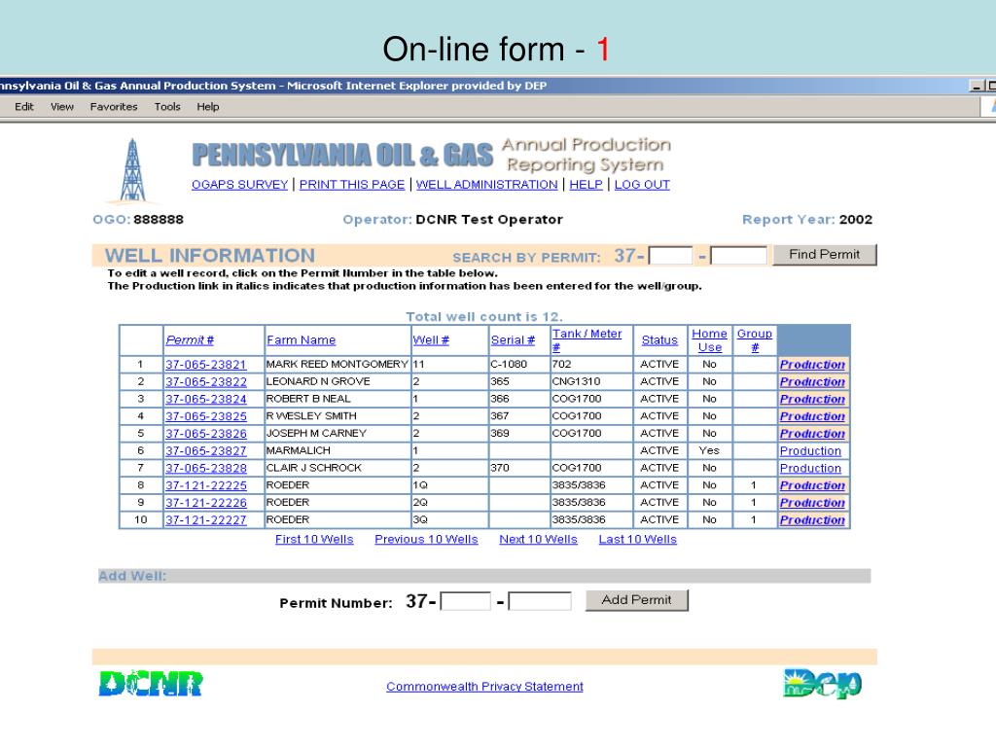Click first Add Well permit number field

click(x=466, y=601)
